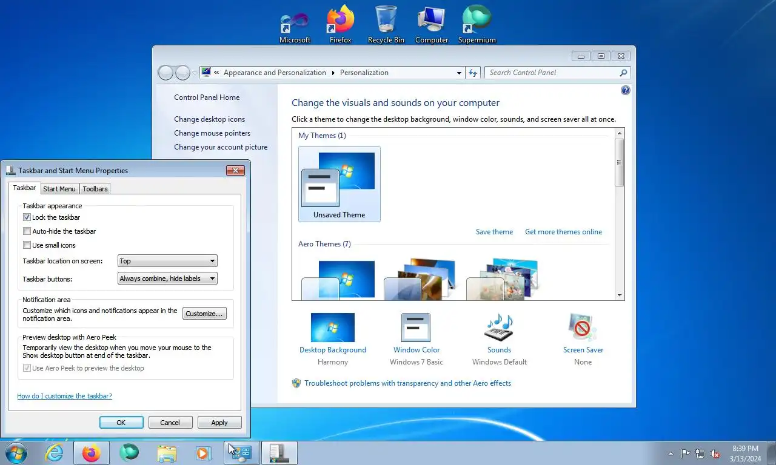This screenshot has width=776, height=465.
Task: Open Supermium from the taskbar
Action: tap(129, 453)
